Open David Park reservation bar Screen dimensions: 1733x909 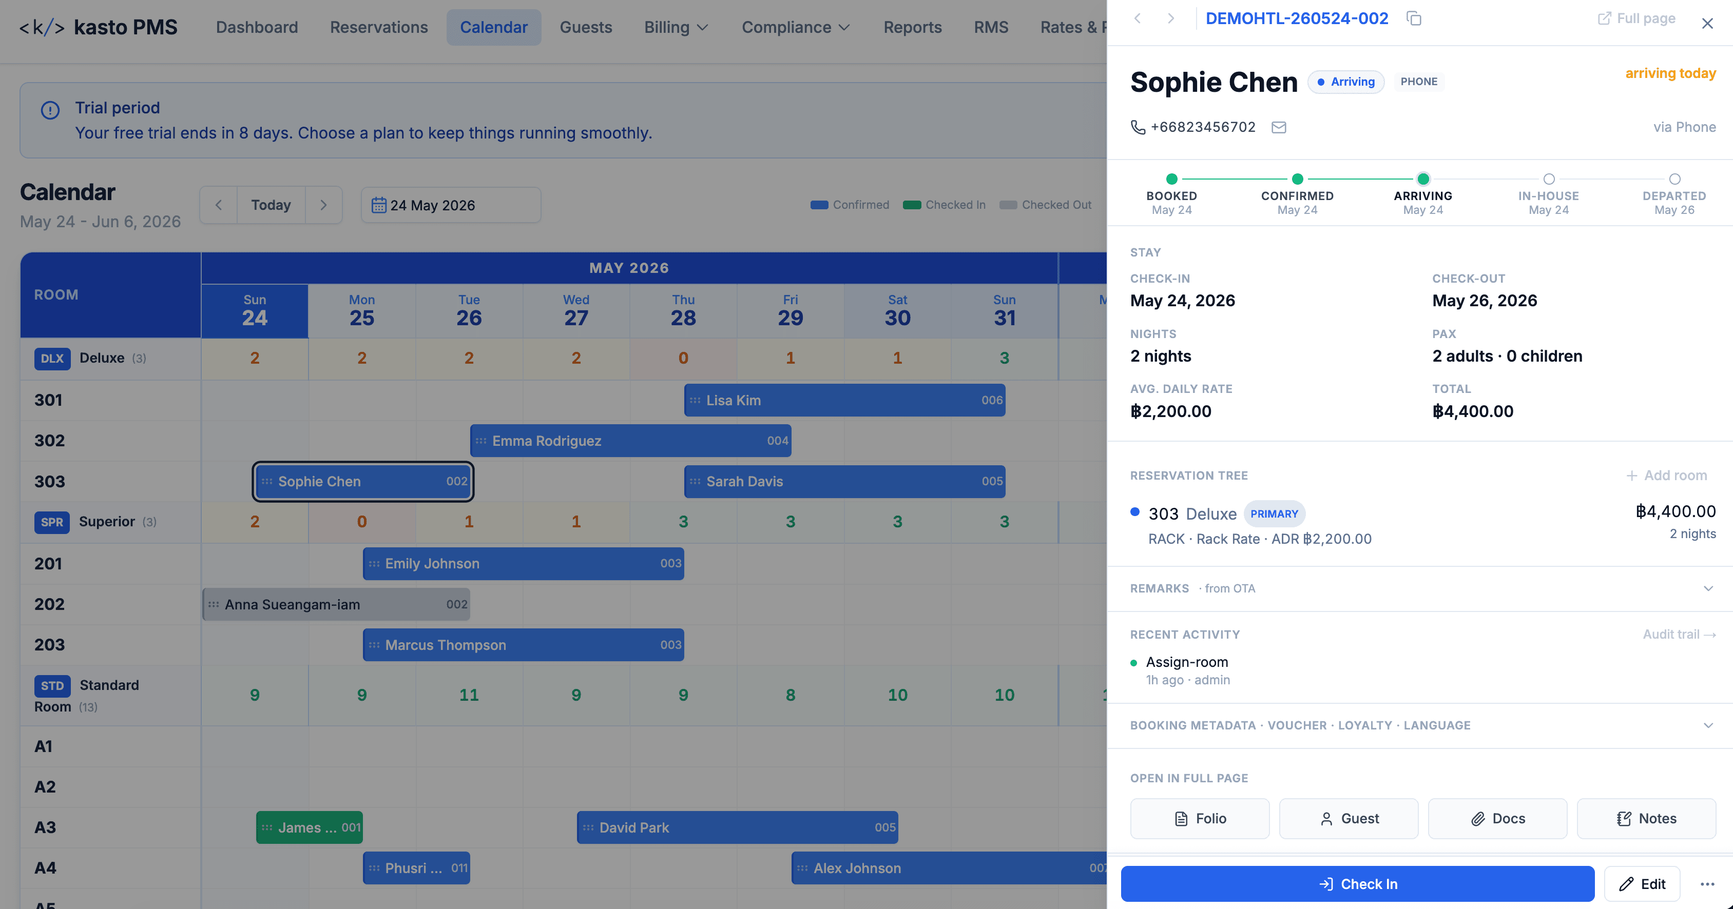[x=737, y=827]
